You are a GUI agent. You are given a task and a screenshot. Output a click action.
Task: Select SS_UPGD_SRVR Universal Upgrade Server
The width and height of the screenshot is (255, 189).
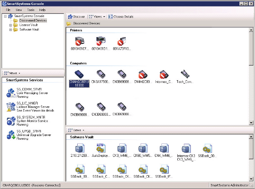coord(29,135)
